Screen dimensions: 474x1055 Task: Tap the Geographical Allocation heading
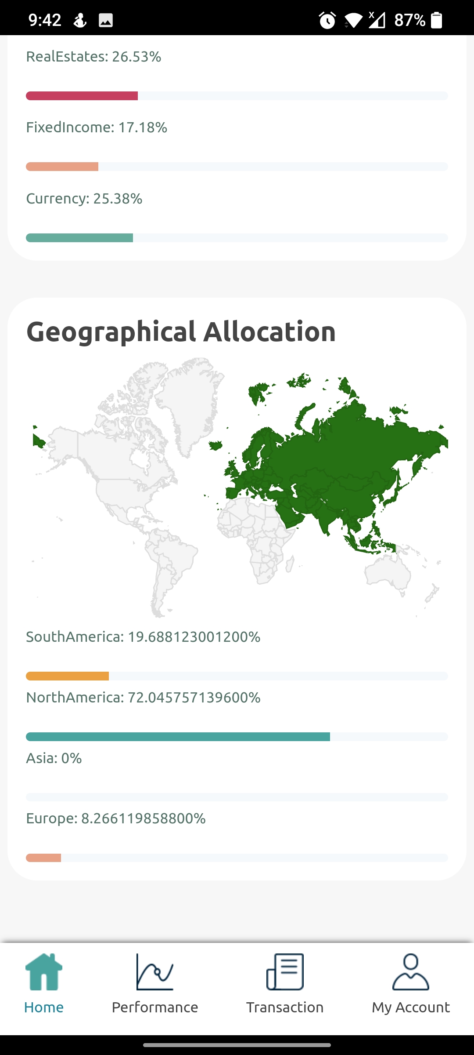[x=181, y=331]
